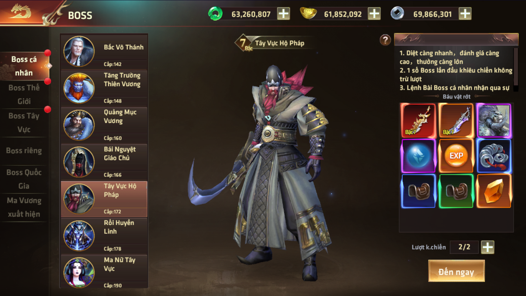Add more silver coin currency
The image size is (526, 296).
465,14
